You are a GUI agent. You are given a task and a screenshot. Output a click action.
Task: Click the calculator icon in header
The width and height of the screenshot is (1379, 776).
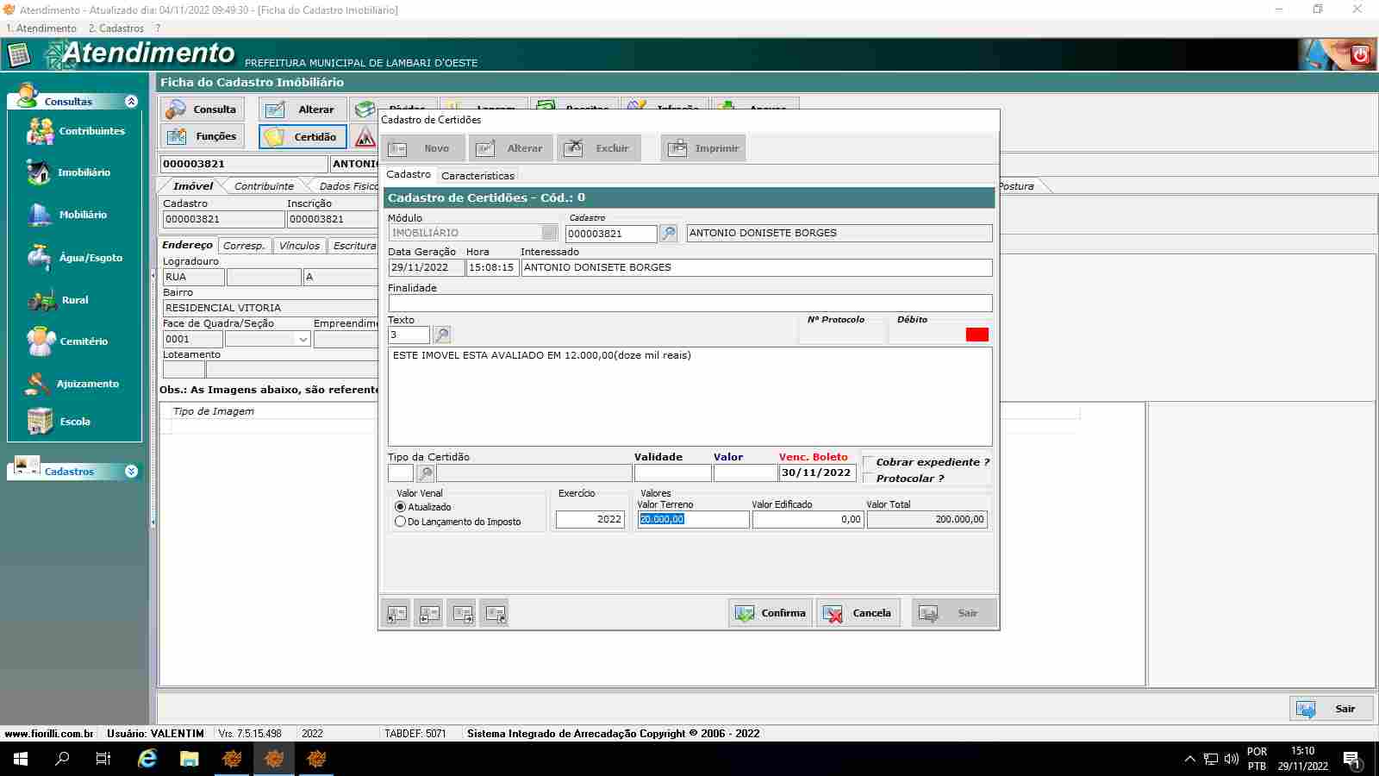pos(19,55)
